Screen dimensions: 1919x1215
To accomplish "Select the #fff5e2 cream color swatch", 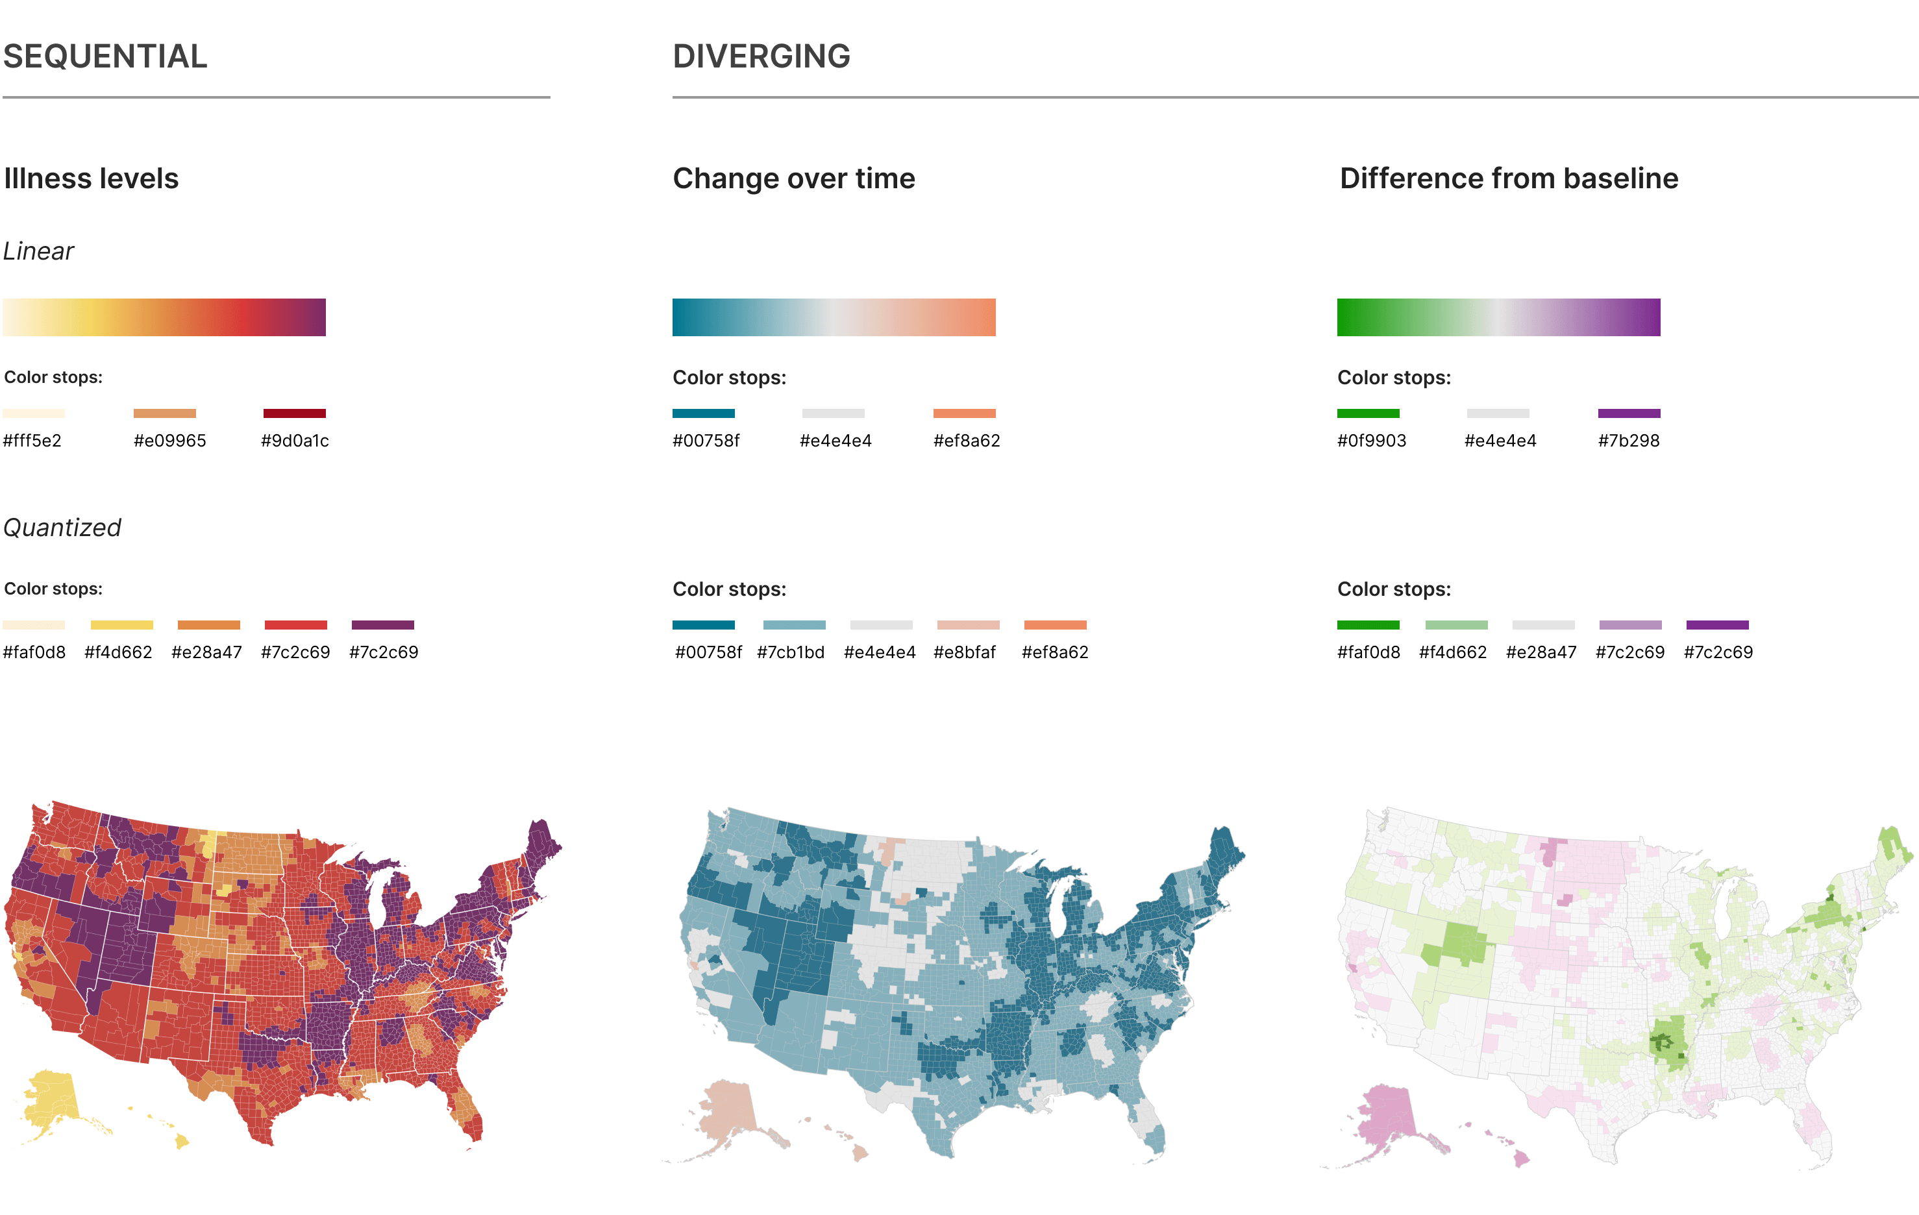I will 34,413.
